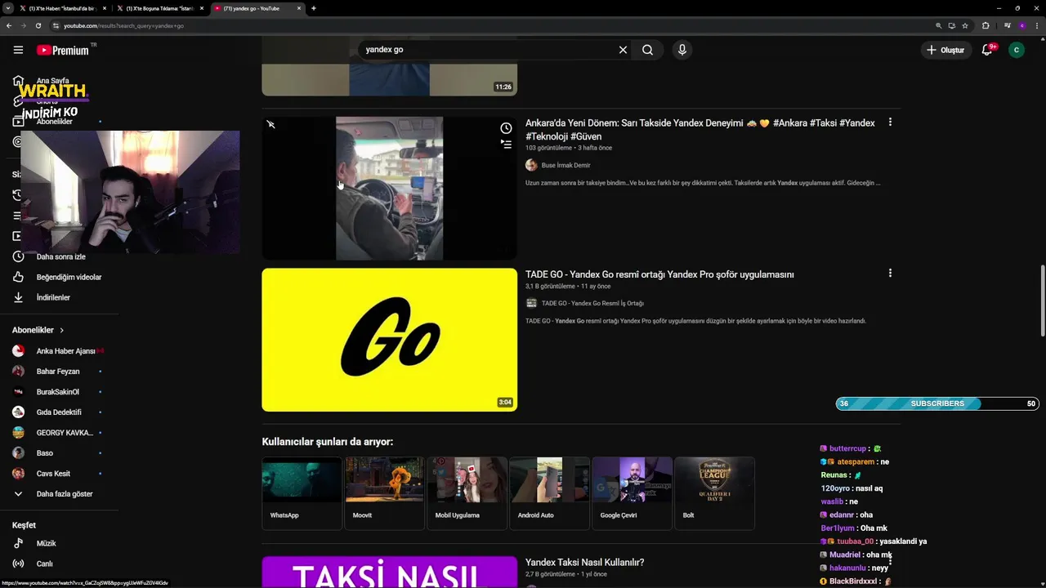Open the notifications bell
Viewport: 1046px width, 588px height.
[x=987, y=50]
